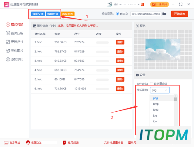This screenshot has width=194, height=147.
Task: Click the 添加目录 button
Action: click(53, 14)
